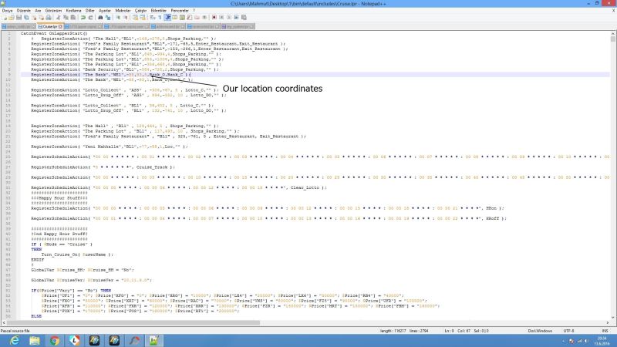Viewport: 617px width, 347px height.
Task: Click the UTF-8 encoding status field
Action: coord(568,331)
